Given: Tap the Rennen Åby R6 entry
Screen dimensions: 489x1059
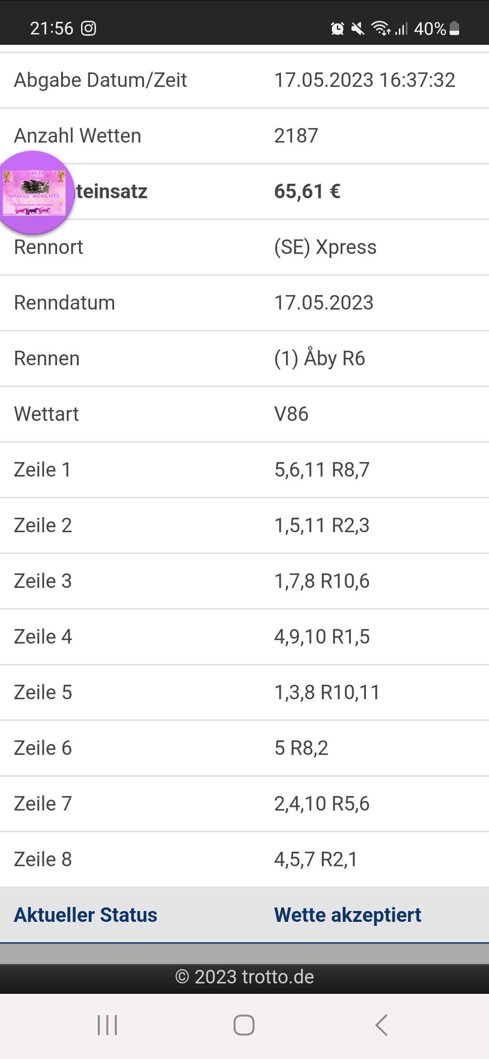Looking at the screenshot, I should (x=320, y=358).
